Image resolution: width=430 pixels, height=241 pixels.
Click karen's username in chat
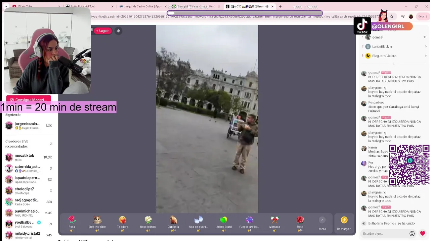372,147
